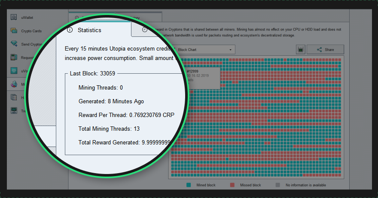Click 'Generated: 8 Minutes Ago' text

[x=111, y=101]
